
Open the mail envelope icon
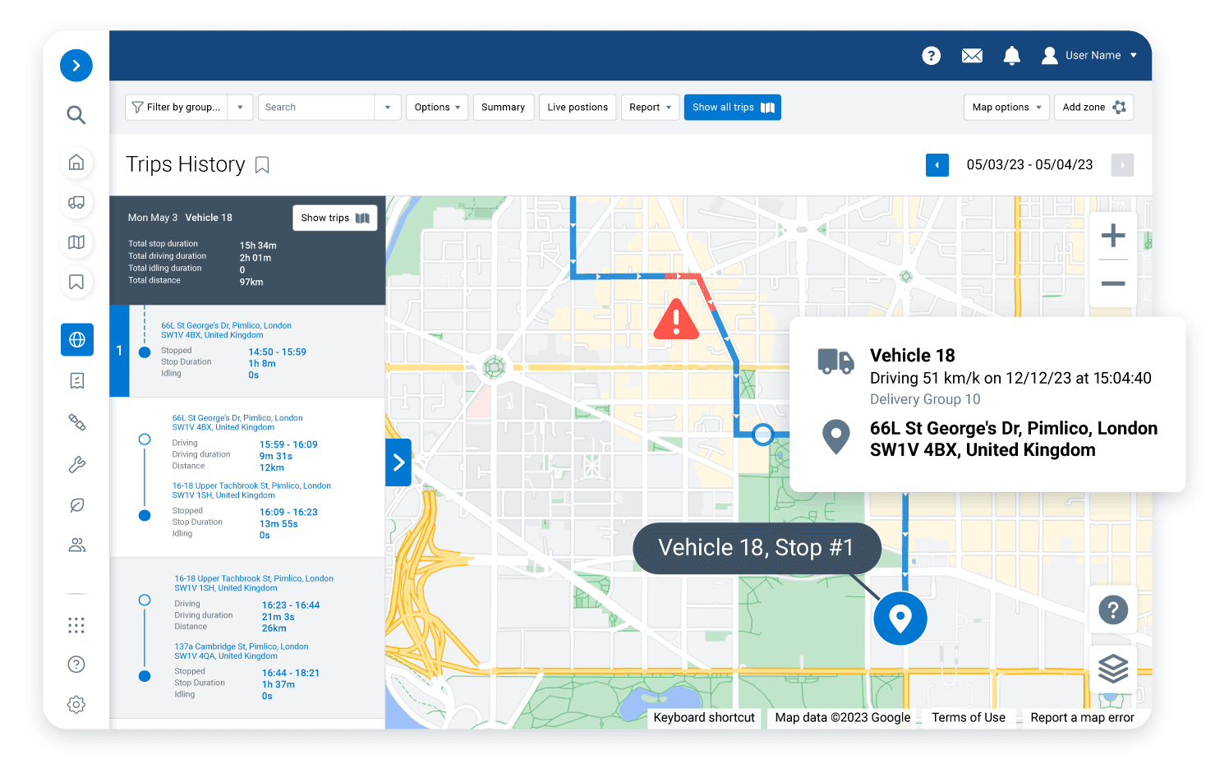click(972, 56)
